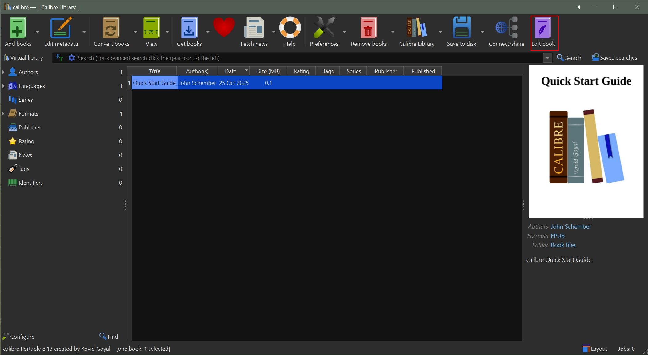The width and height of the screenshot is (648, 355).
Task: Click the Saved searches button
Action: point(614,58)
